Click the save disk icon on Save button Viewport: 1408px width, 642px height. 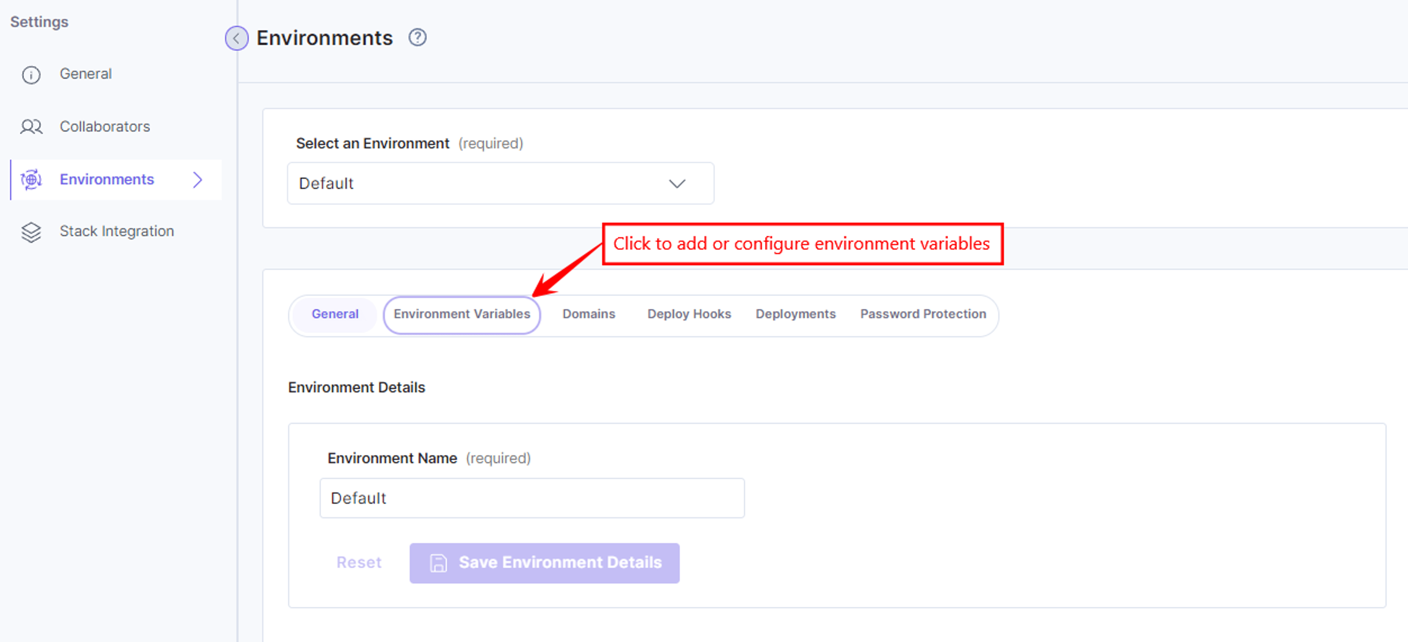pos(438,563)
